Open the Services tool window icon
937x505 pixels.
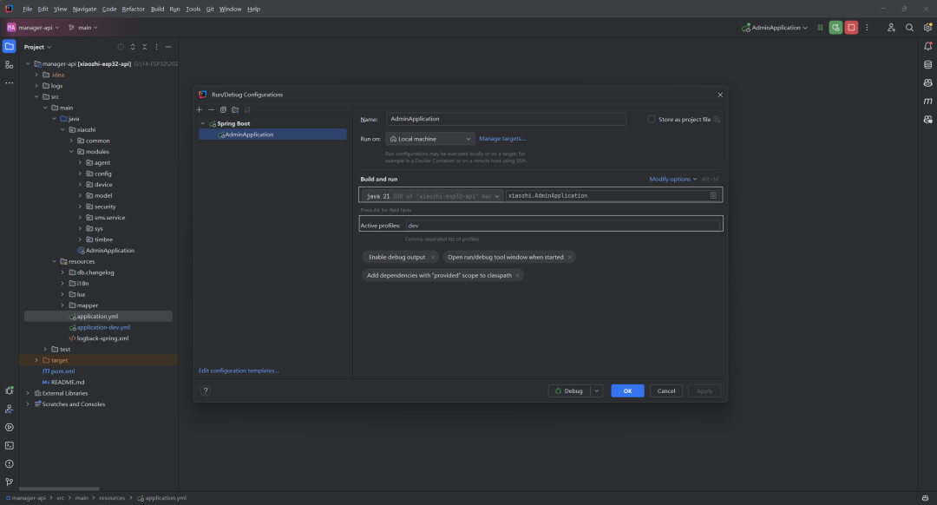pos(9,427)
